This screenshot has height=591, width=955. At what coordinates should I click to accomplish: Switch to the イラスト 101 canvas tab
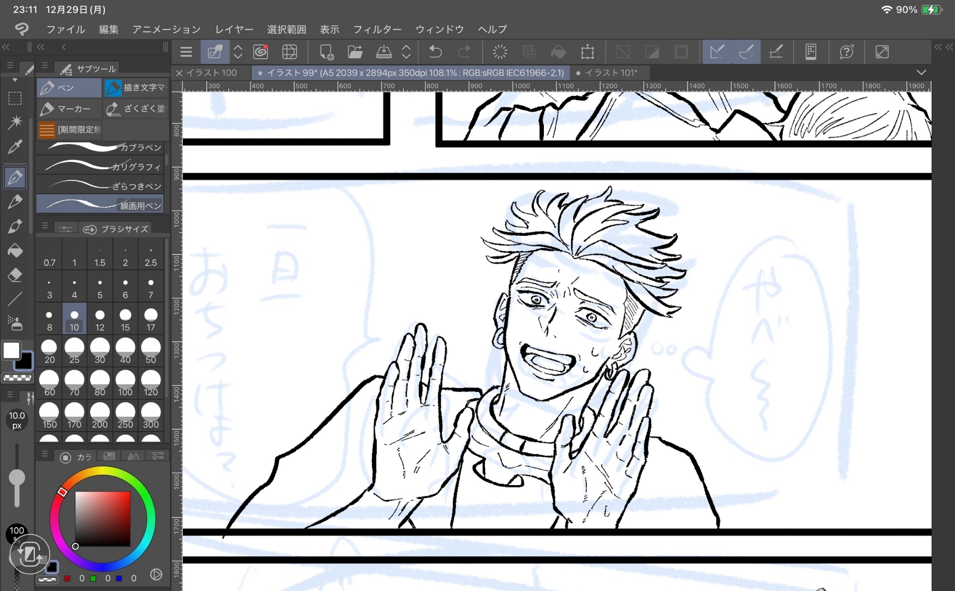click(x=610, y=73)
